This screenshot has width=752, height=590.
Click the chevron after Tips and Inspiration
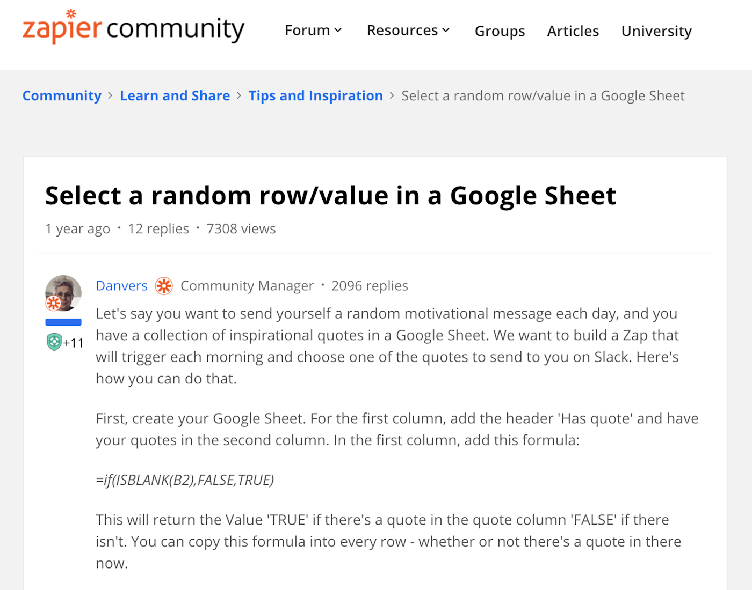coord(392,95)
